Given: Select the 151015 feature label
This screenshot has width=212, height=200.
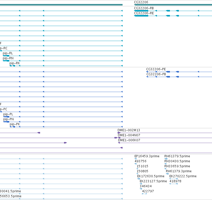Looking at the screenshot, I should click(x=142, y=166).
